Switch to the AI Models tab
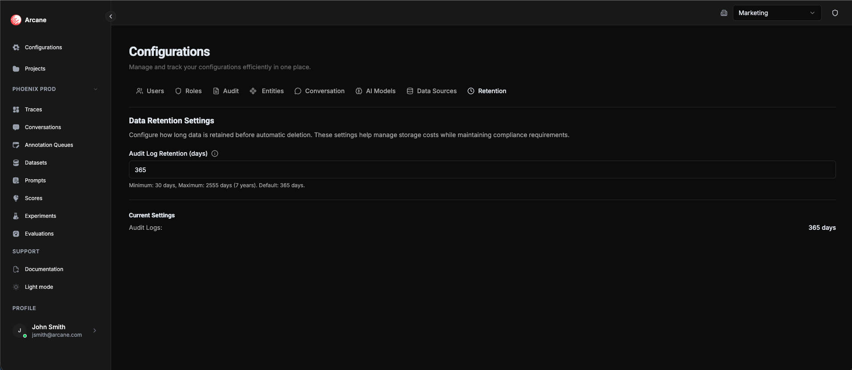Screen dimensions: 852x370 375,91
